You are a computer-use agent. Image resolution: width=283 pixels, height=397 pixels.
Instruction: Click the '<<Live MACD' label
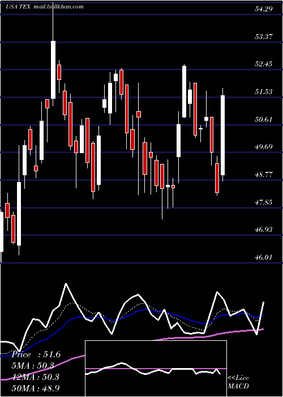tap(238, 382)
